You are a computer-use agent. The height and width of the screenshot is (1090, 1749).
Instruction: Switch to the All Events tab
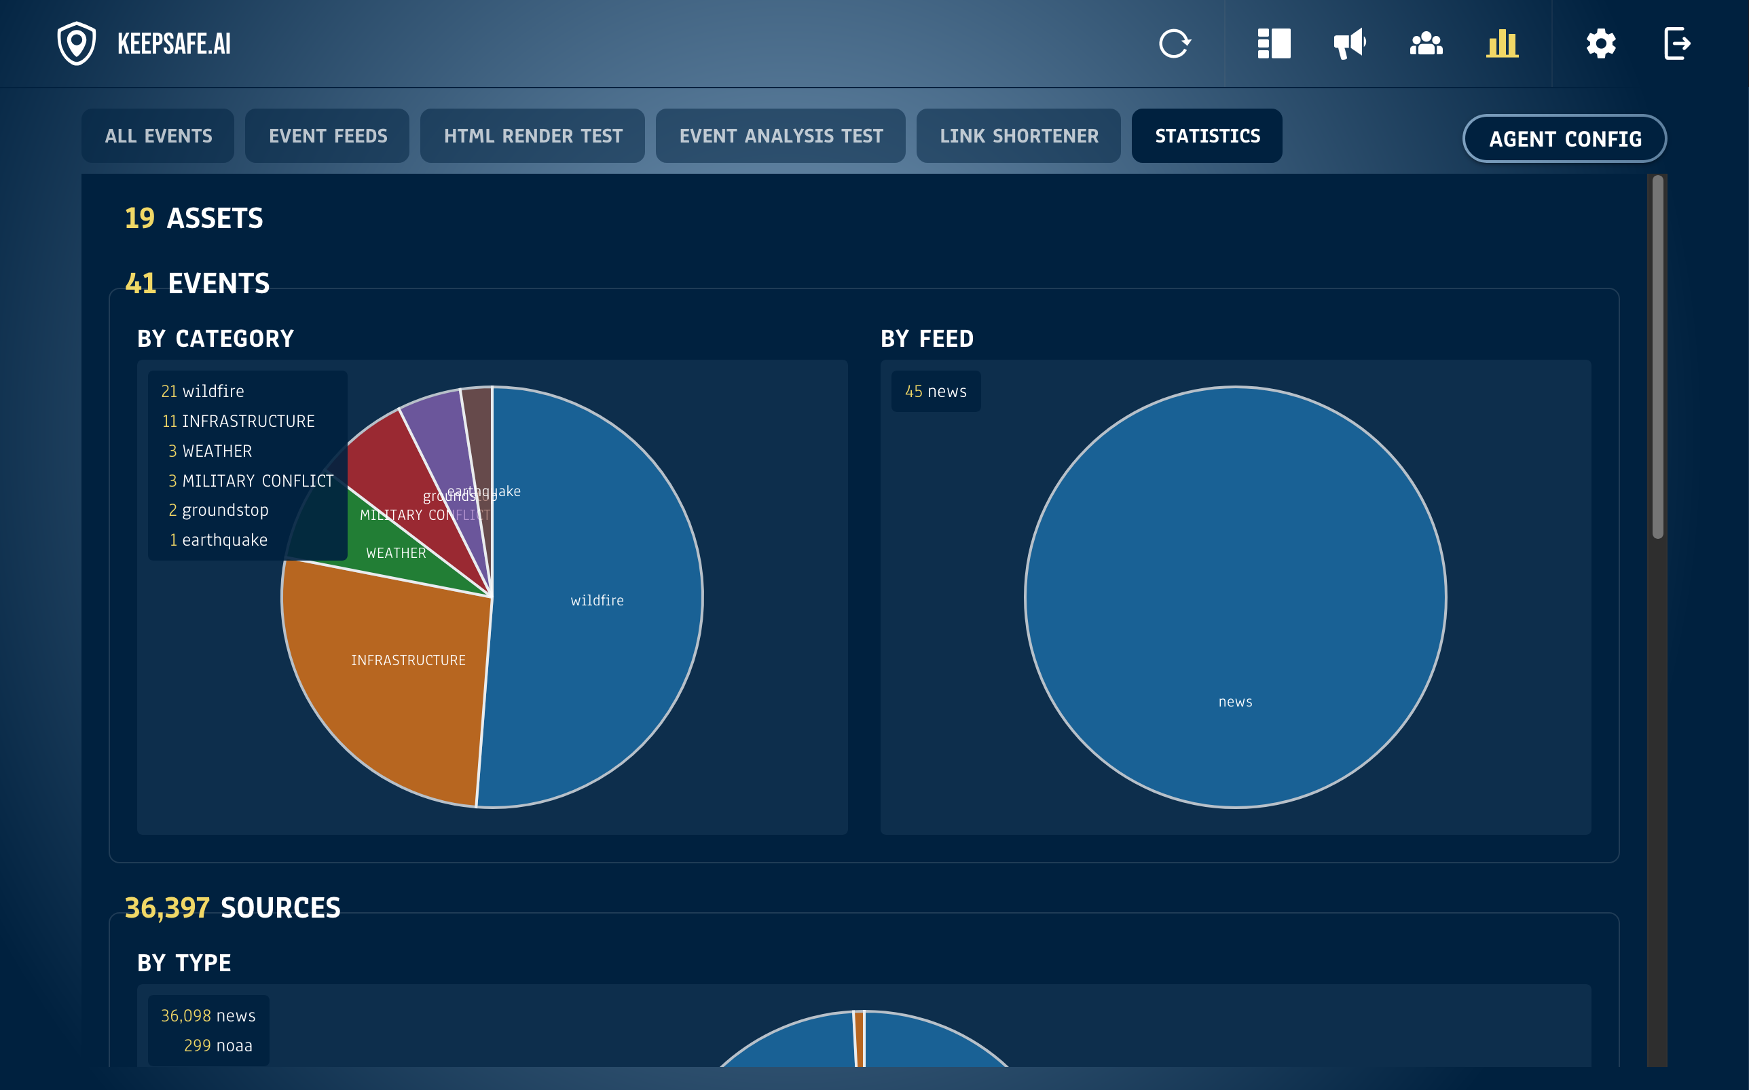click(x=158, y=136)
